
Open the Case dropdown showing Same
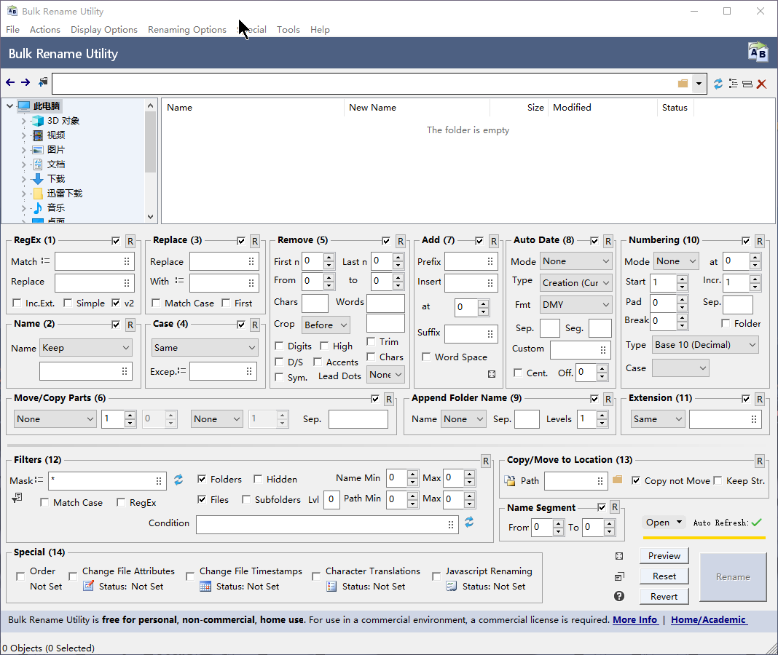tap(205, 348)
